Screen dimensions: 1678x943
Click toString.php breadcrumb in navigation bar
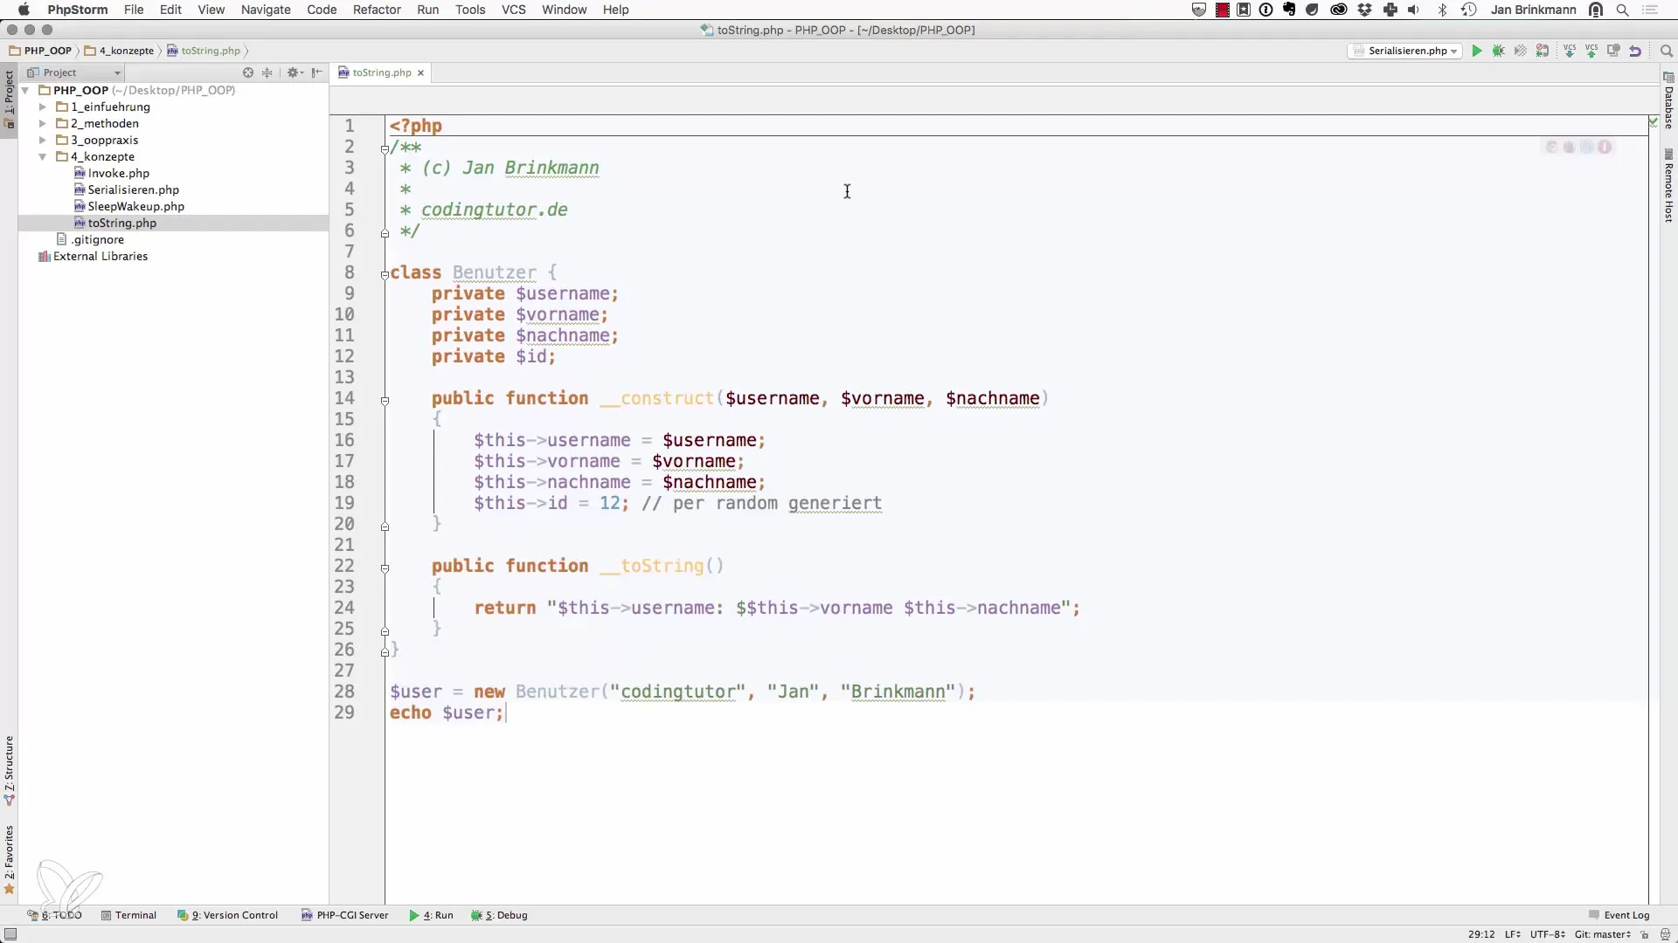204,51
